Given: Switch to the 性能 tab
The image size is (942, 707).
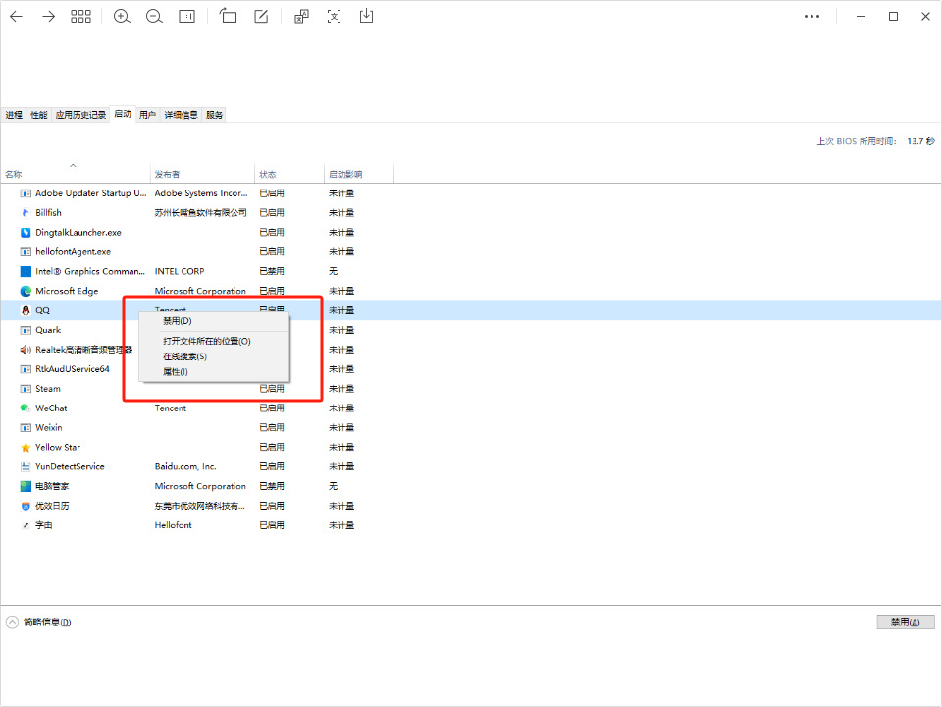Looking at the screenshot, I should (x=38, y=115).
